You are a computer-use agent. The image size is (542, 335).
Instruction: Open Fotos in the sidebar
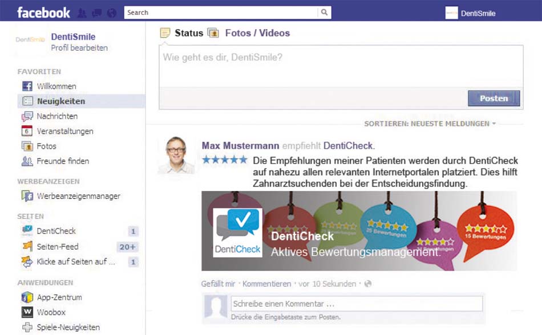tap(46, 146)
